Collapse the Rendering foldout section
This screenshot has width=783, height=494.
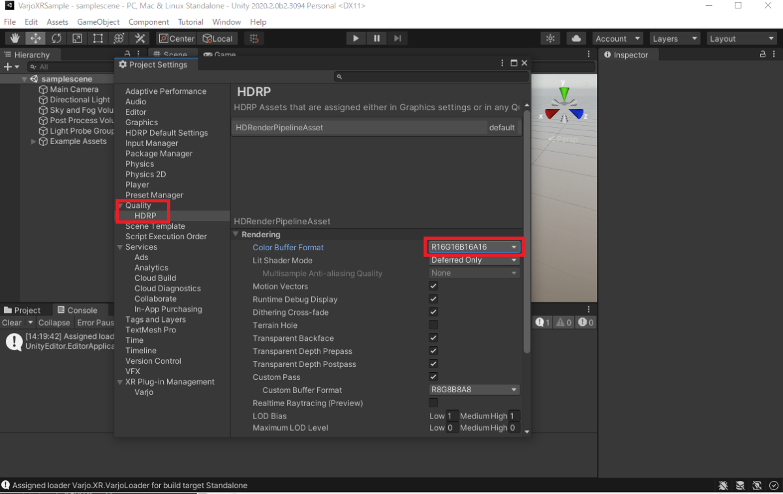tap(237, 235)
